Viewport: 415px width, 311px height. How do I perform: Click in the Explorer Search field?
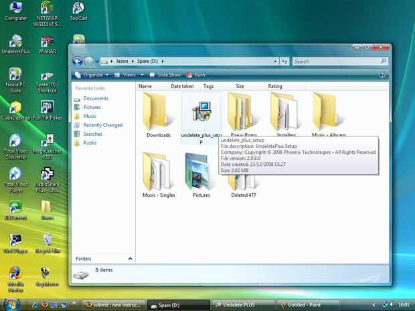[x=340, y=62]
